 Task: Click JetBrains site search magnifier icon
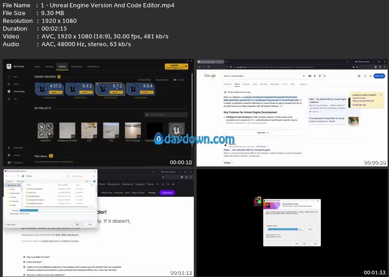[x=158, y=184]
